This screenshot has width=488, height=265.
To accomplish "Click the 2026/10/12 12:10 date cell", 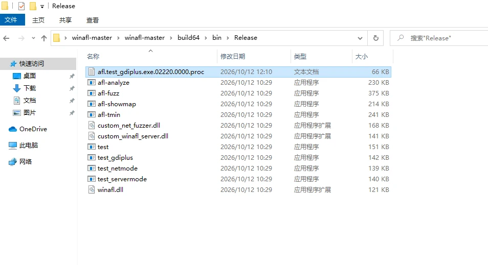I will (x=246, y=72).
